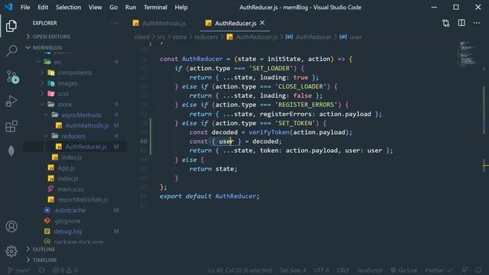
Task: Click Go Live in the status bar
Action: [x=404, y=270]
